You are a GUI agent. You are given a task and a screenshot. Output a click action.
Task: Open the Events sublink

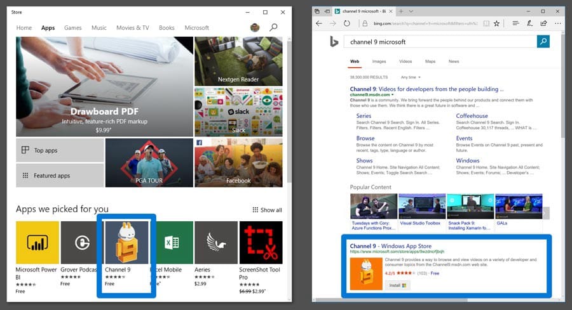pyautogui.click(x=464, y=138)
